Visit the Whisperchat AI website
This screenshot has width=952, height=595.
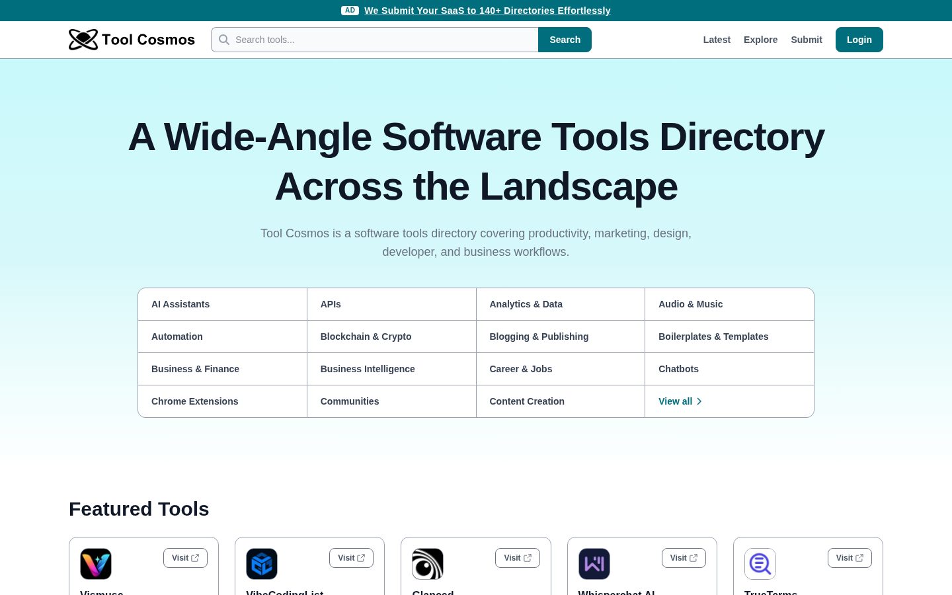tap(684, 558)
